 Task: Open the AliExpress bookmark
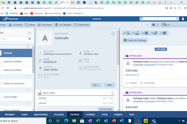coord(37,14)
